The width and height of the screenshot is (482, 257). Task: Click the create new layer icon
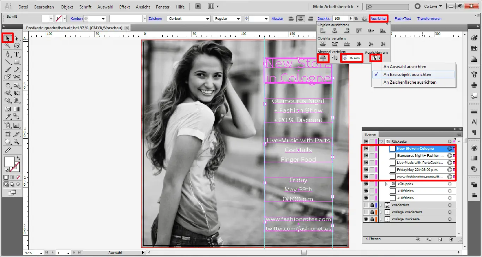point(440,239)
